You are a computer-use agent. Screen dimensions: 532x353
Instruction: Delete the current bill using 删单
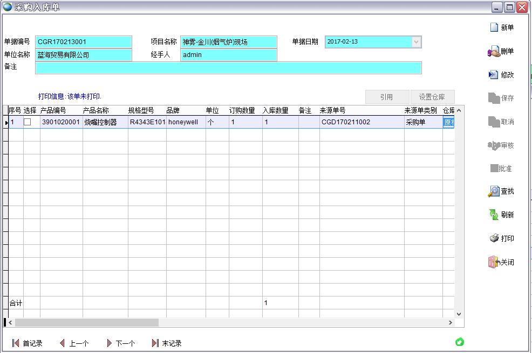[501, 51]
